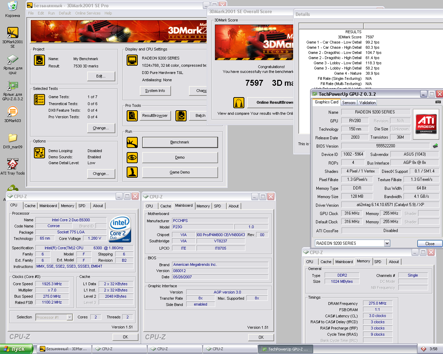
Task: Click the Selected Tests checklist icon
Action: (39, 100)
